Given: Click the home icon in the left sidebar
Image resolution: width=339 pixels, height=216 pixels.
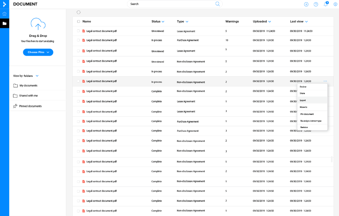Looking at the screenshot, I should click(x=4, y=14).
